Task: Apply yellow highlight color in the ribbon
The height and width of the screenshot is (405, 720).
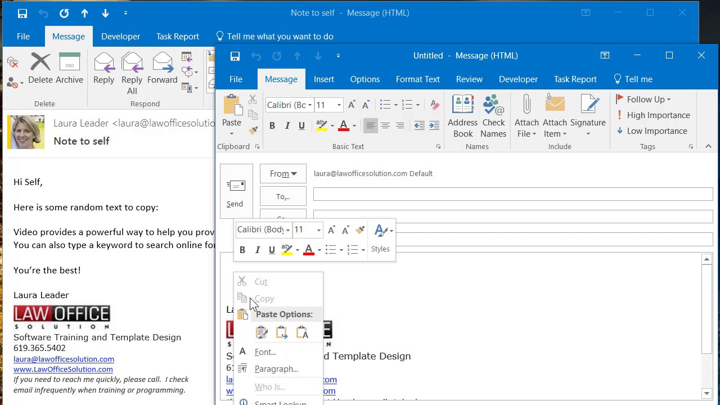Action: pyautogui.click(x=321, y=126)
